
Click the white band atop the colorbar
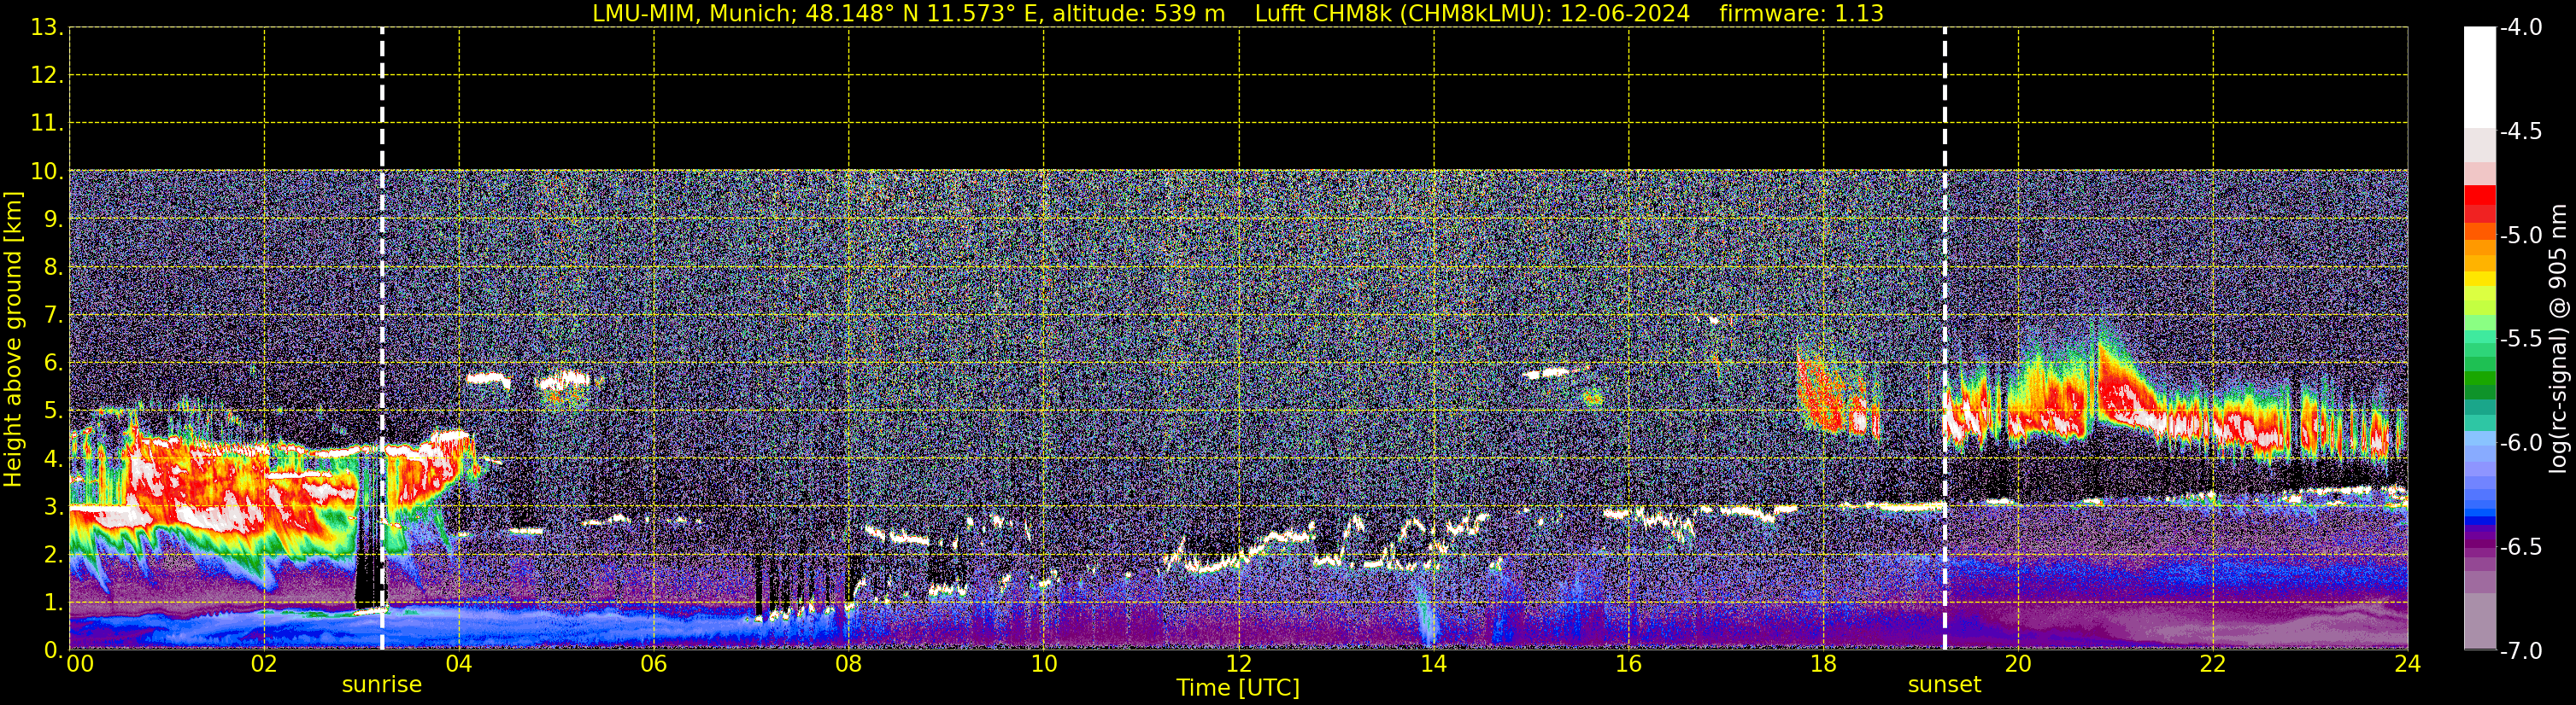pos(2479,77)
